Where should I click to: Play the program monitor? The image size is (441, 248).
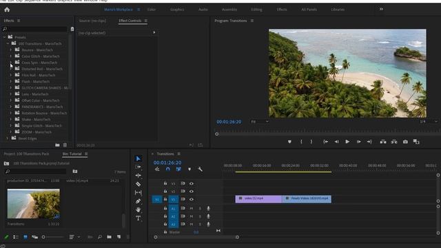tap(347, 142)
